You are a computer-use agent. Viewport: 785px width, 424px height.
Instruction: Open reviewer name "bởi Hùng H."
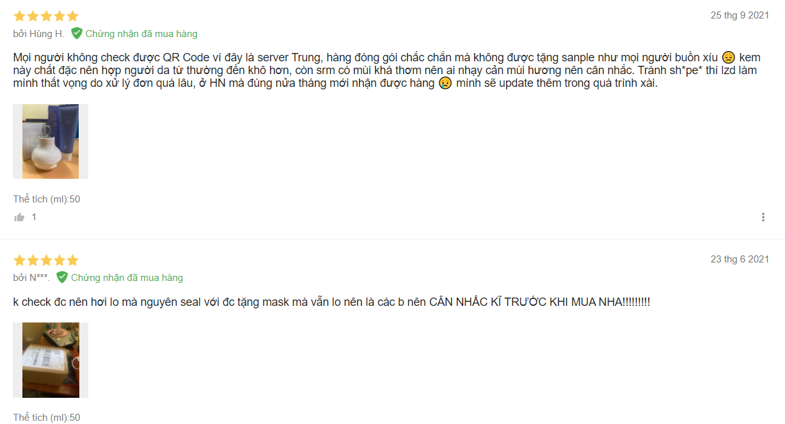coord(38,34)
